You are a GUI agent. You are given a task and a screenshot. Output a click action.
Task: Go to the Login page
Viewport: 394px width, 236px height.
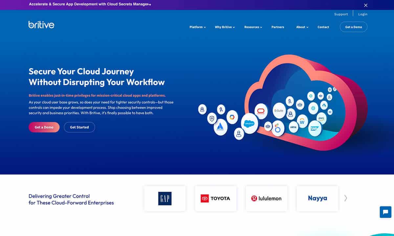click(363, 14)
